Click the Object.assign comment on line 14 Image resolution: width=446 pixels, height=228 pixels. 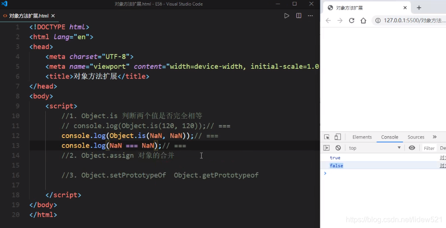point(118,156)
